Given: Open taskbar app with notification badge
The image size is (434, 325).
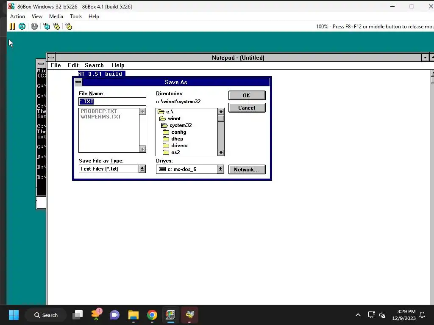Looking at the screenshot, I should coord(96,315).
